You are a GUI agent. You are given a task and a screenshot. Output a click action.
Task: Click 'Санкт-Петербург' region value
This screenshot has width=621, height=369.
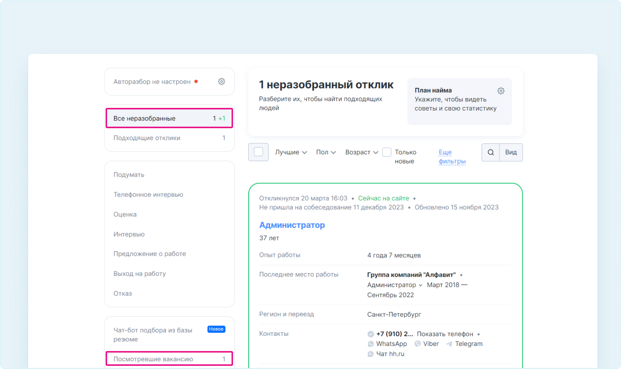(394, 315)
